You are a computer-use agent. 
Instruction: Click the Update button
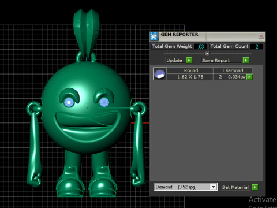coord(174,60)
